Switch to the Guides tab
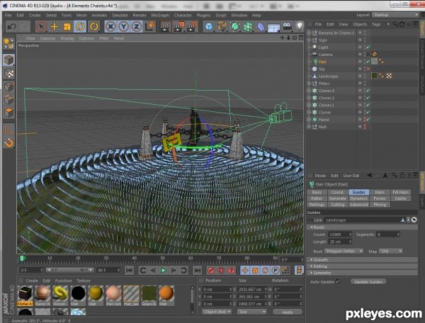Image resolution: width=425 pixels, height=323 pixels. (358, 192)
